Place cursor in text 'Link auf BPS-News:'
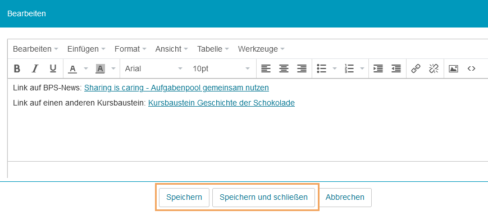Screen dimensions: 488x215 [48, 88]
